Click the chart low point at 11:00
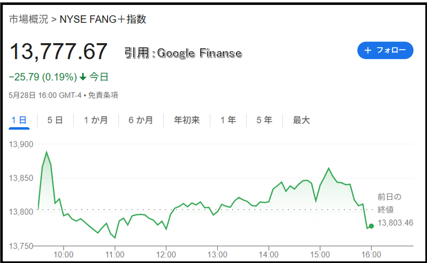Viewport: 427px width, 263px height. [115, 238]
